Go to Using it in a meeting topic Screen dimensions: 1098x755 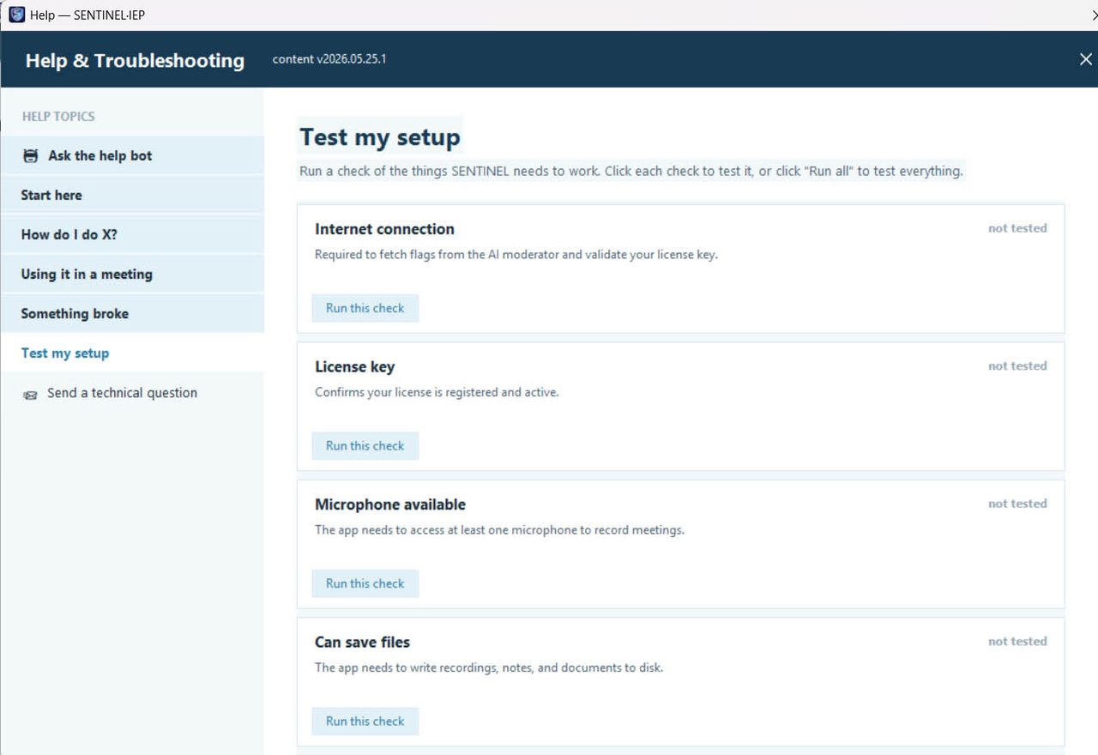coord(132,274)
